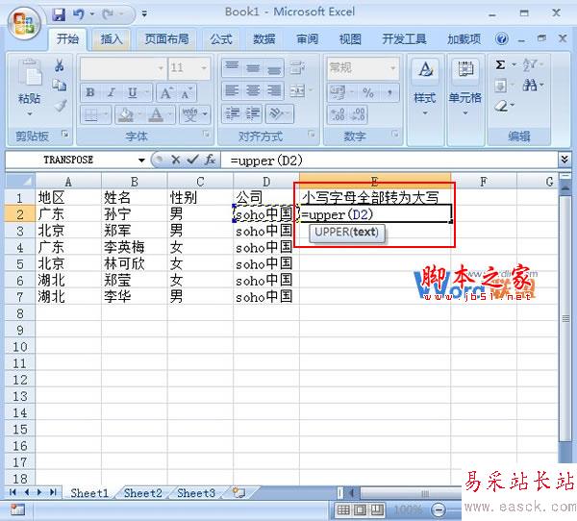
Task: Switch to the 插入 tab
Action: (x=112, y=38)
